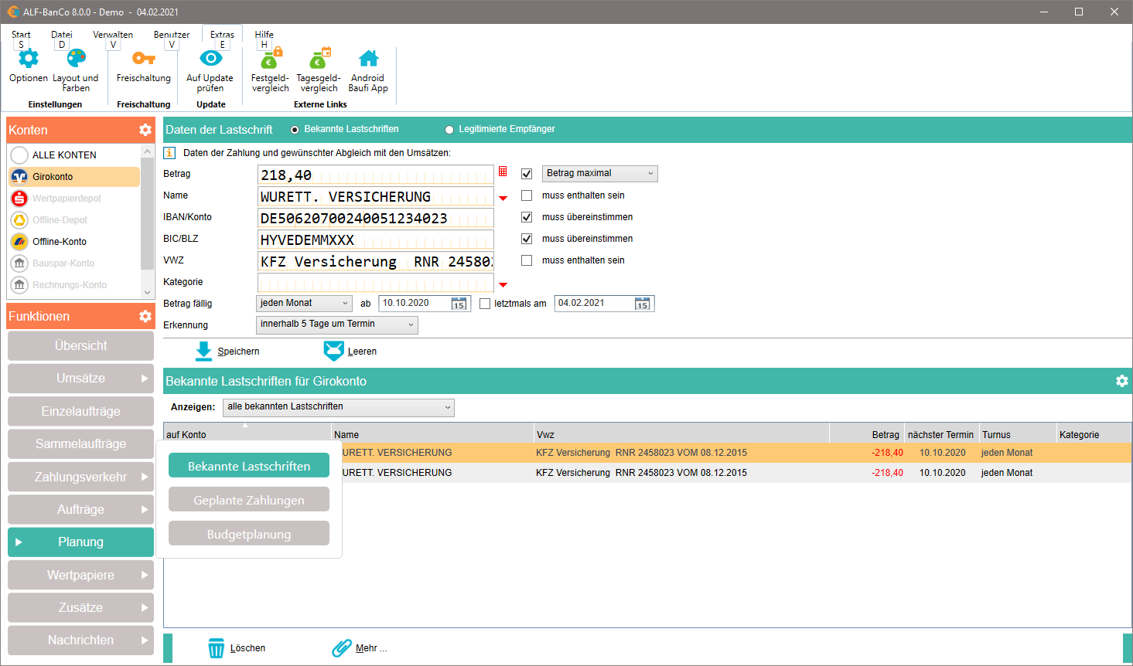The width and height of the screenshot is (1133, 666).
Task: Toggle the IBAN/Konto muss übereinstimmen checkbox
Action: tap(527, 217)
